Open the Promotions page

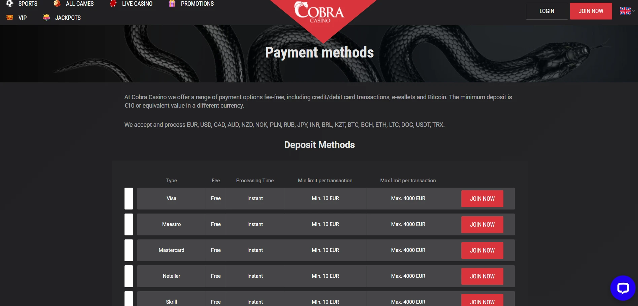pos(197,4)
